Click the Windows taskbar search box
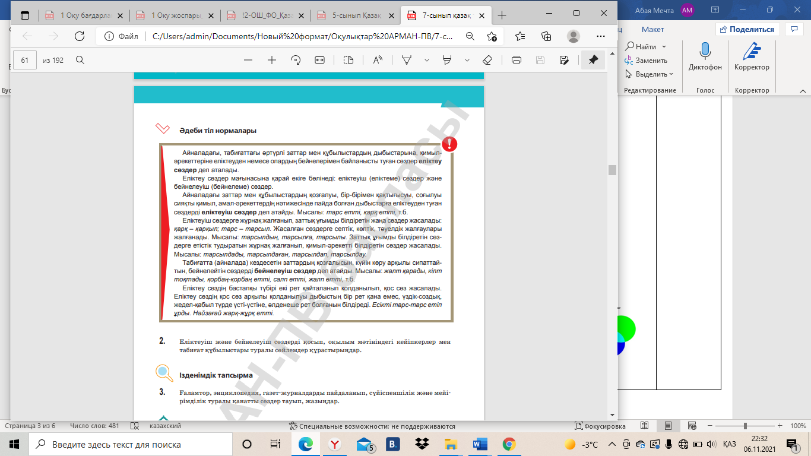811x456 pixels. 129,444
